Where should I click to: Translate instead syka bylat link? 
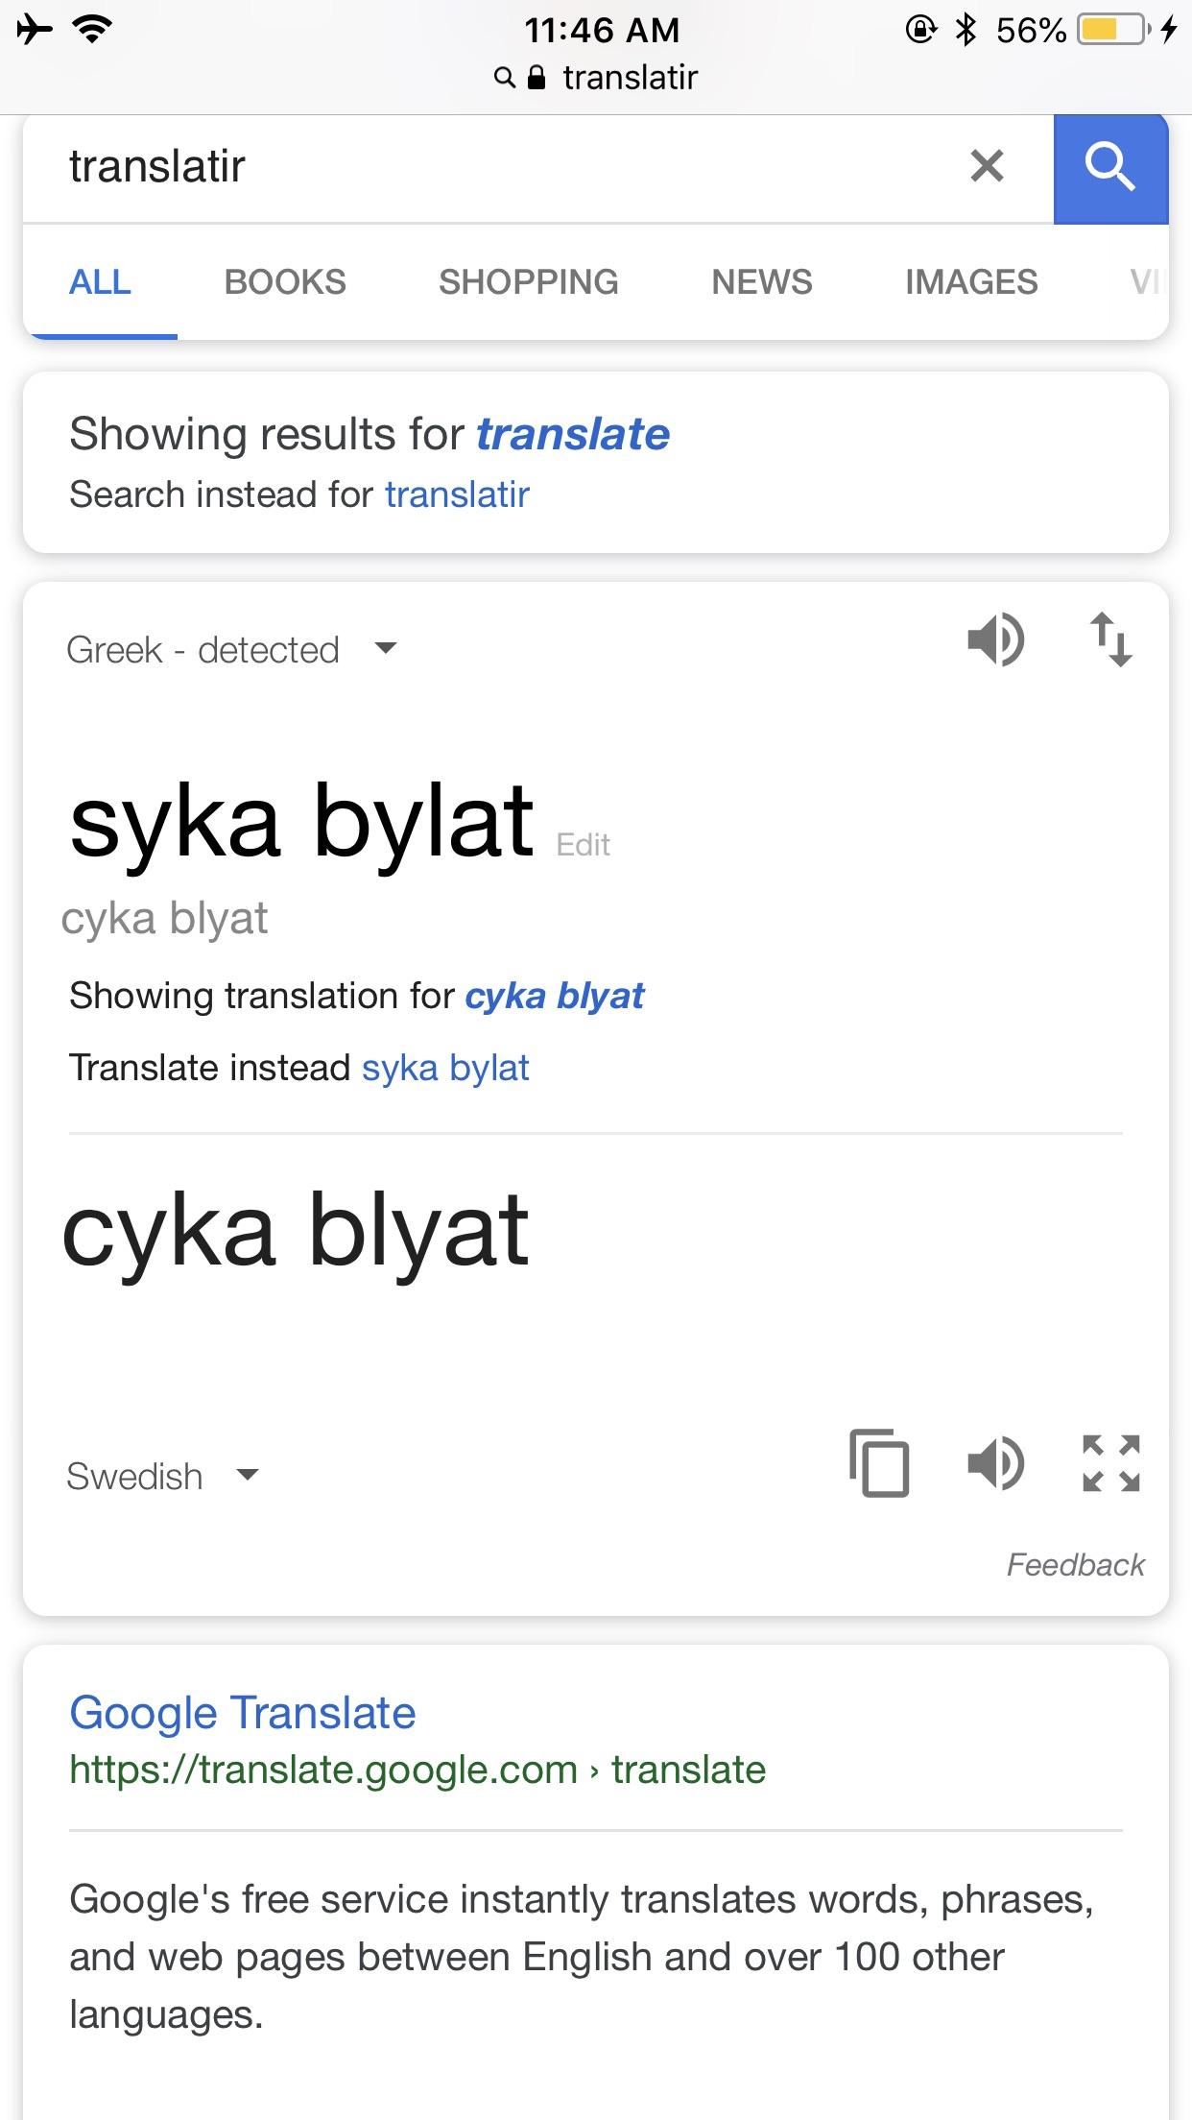click(x=445, y=1068)
